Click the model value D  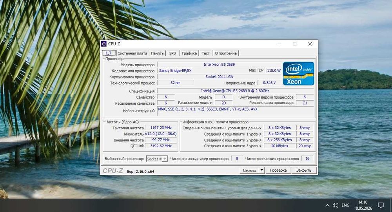click(x=223, y=97)
